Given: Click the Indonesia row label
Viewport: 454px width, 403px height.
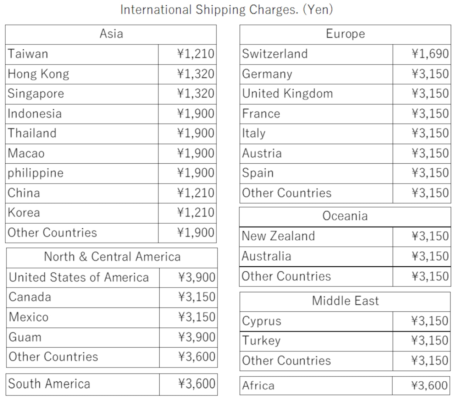Looking at the screenshot, I should (82, 114).
